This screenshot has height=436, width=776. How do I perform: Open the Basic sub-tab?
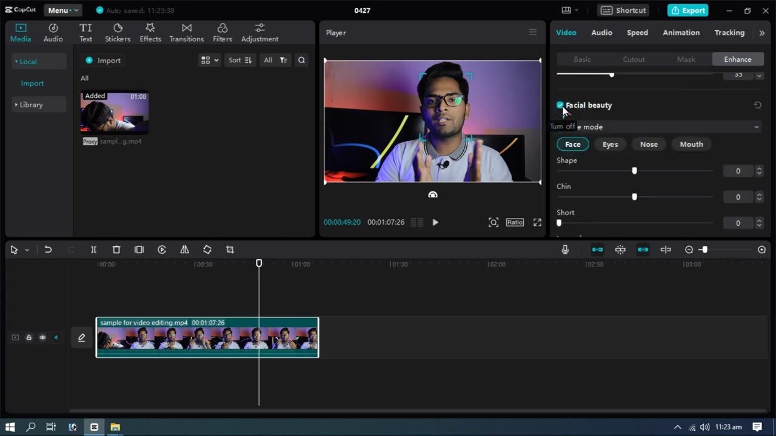pyautogui.click(x=582, y=59)
